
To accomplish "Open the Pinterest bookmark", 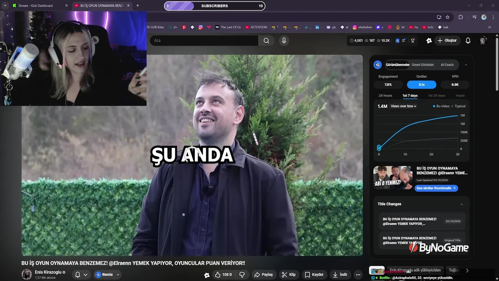I will tap(184, 27).
